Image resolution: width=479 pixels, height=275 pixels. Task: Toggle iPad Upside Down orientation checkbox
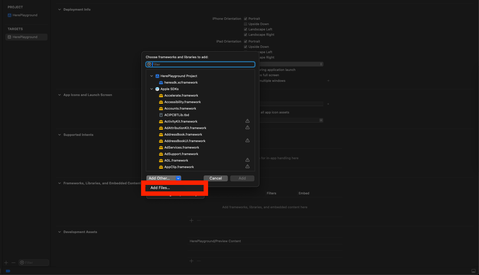[245, 47]
